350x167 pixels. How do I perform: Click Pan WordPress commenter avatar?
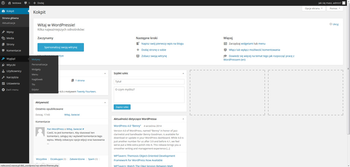[40, 132]
